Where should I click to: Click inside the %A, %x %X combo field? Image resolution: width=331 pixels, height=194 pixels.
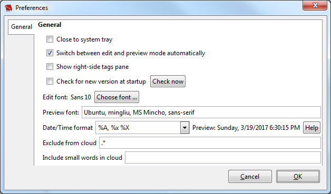click(138, 127)
